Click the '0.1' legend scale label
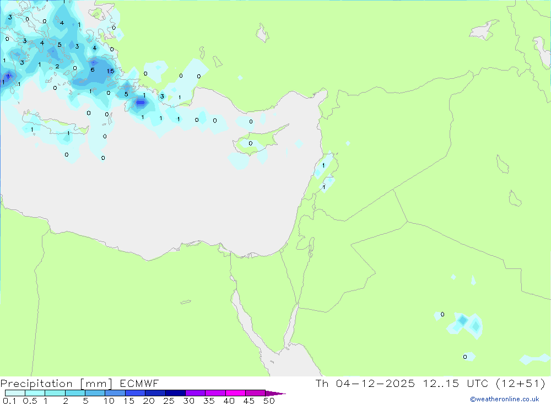 coord(9,401)
